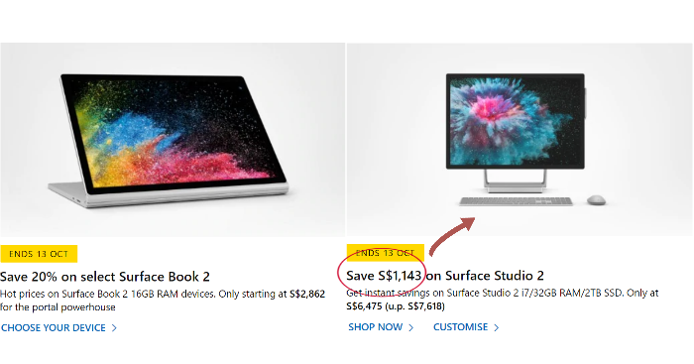Viewport: 694px width, 364px height.
Task: Click the chevron arrow after CUSTOMISE
Action: 496,327
